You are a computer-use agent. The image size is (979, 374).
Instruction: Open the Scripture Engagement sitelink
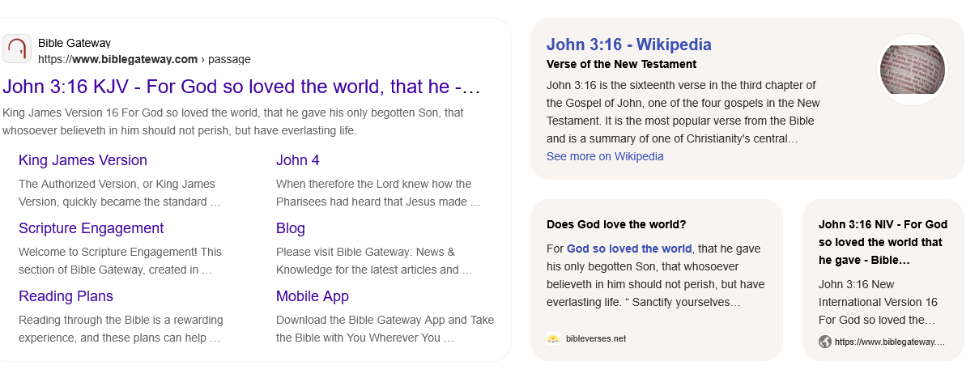coord(91,228)
